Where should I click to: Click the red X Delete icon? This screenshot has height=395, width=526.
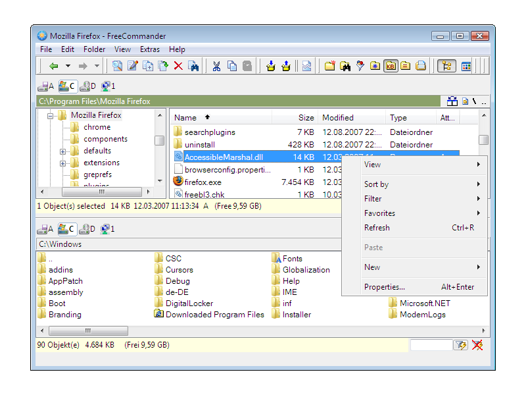[178, 66]
